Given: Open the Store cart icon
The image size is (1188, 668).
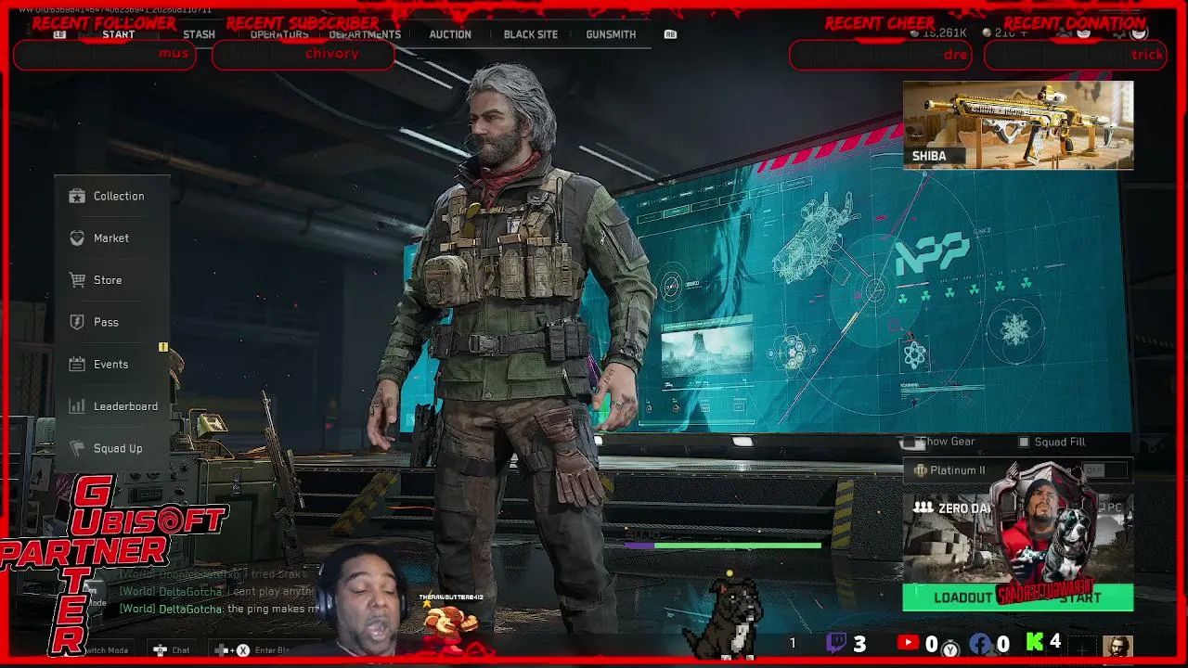Looking at the screenshot, I should (77, 280).
